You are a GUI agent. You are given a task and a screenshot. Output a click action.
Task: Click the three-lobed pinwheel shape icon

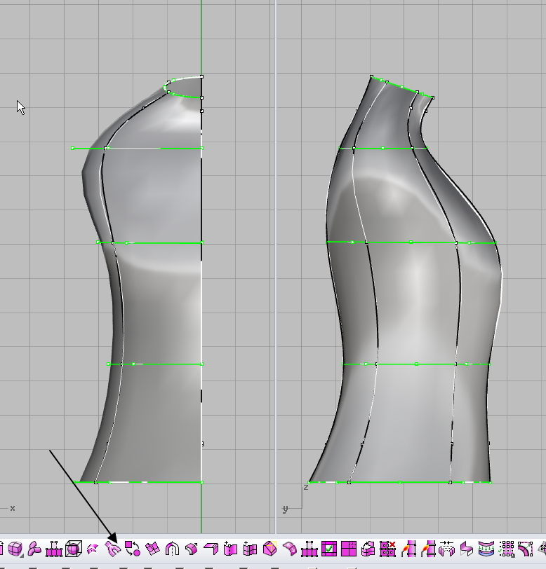coord(34,549)
